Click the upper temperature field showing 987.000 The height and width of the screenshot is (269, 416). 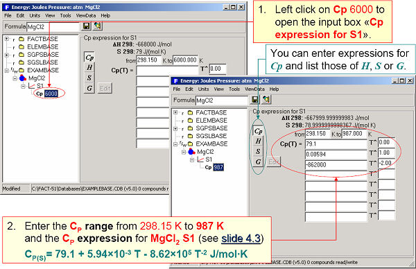(x=354, y=134)
